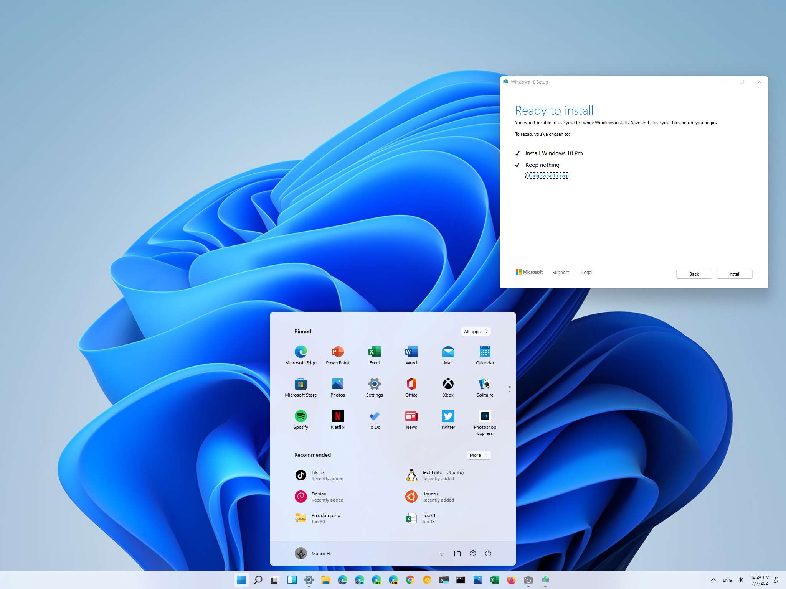This screenshot has width=786, height=589.
Task: Open Legal link in Setup window
Action: click(x=587, y=273)
